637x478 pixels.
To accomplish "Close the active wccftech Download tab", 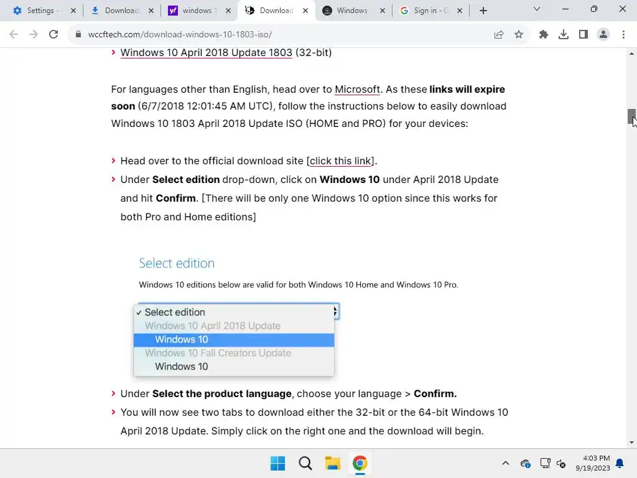I will (x=305, y=11).
